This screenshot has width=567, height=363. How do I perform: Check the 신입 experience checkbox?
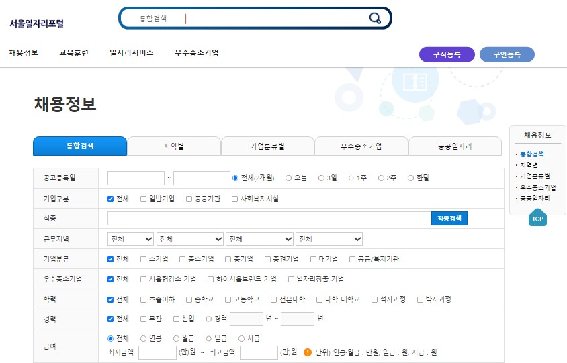coord(176,319)
